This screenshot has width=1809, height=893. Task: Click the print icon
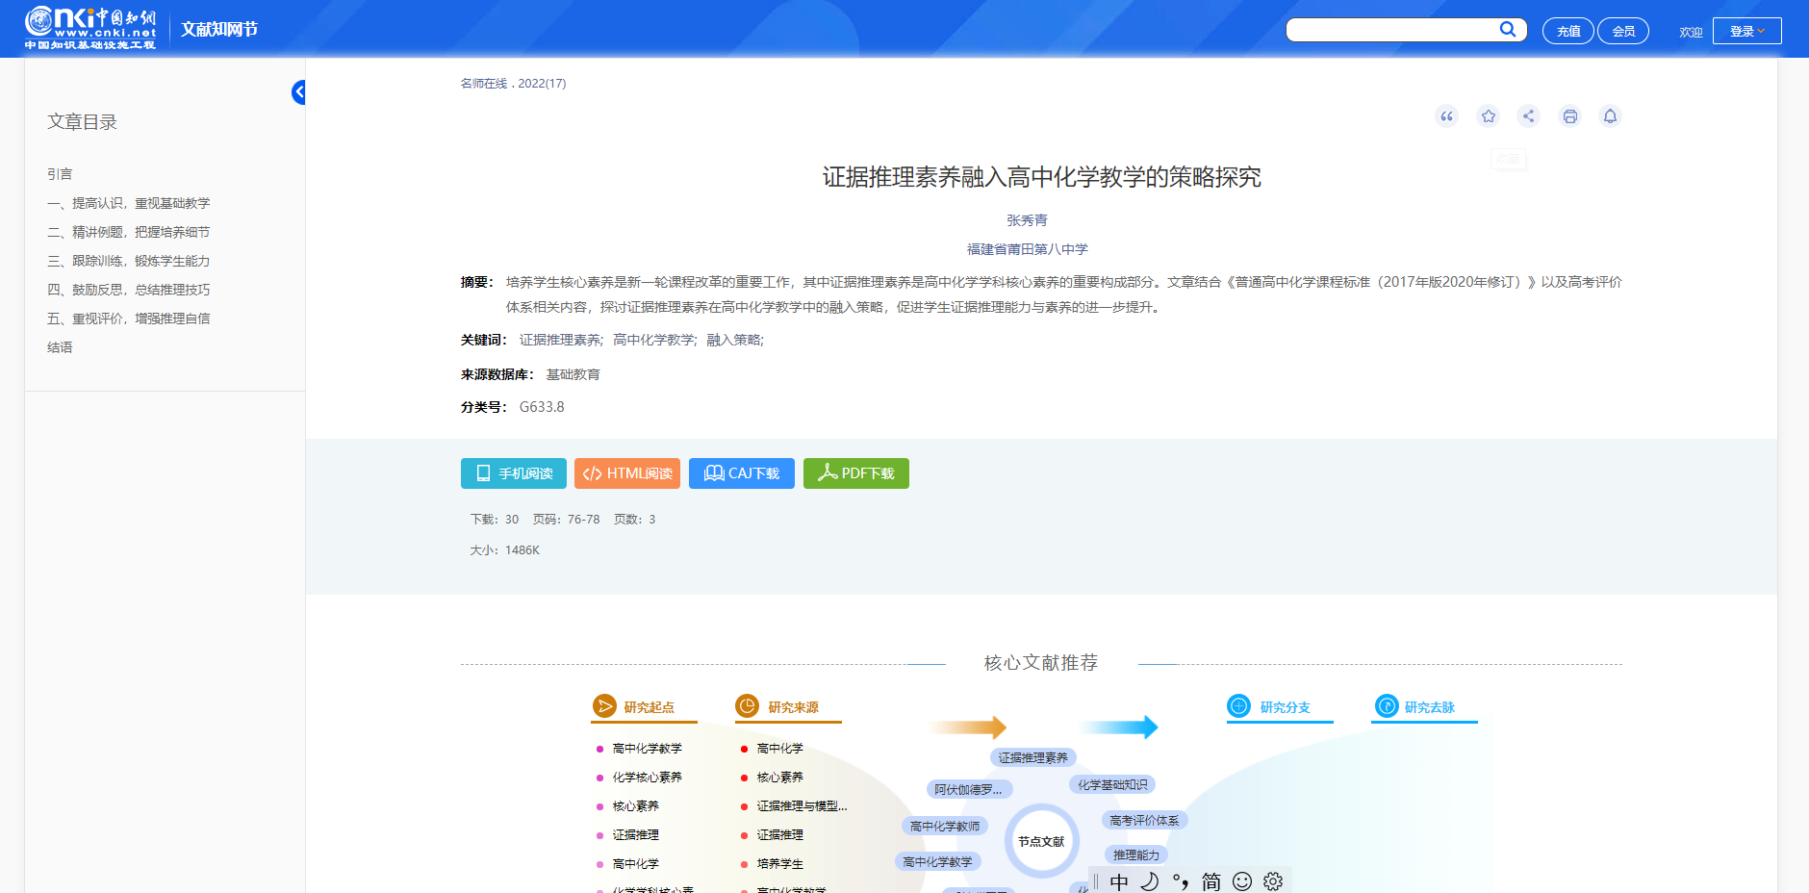[1569, 116]
